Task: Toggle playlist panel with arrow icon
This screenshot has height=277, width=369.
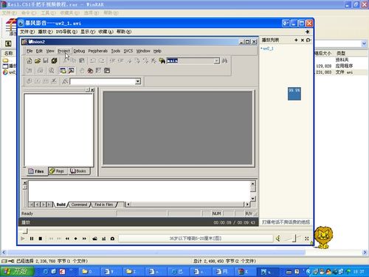Action: point(307,32)
